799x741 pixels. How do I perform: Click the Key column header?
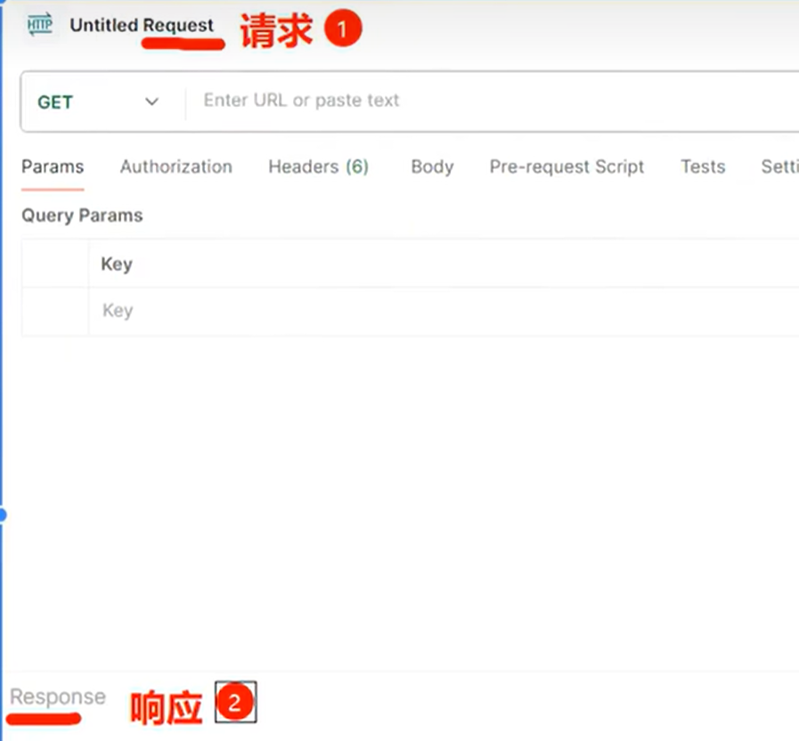117,264
